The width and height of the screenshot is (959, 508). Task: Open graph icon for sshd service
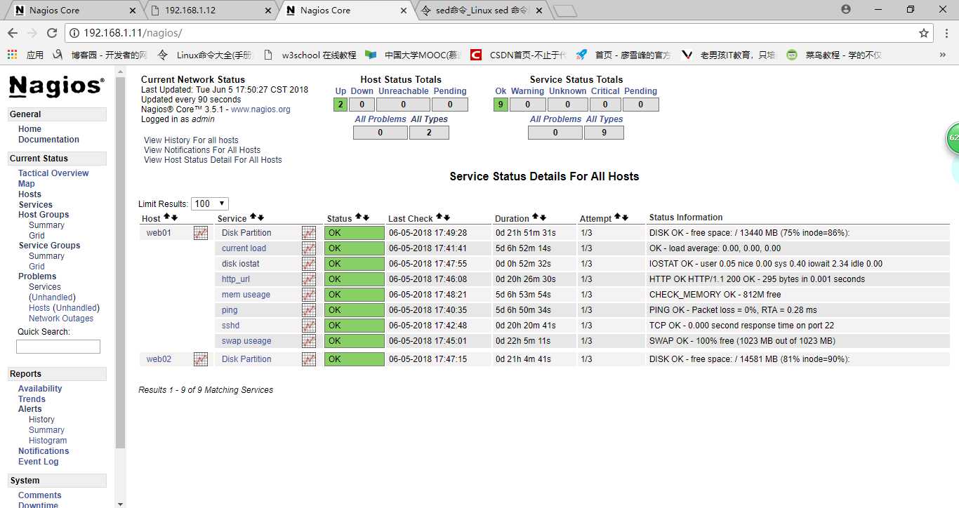[x=309, y=326]
